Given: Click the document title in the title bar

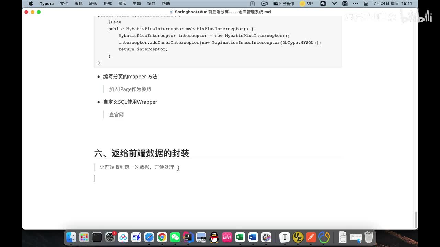Looking at the screenshot, I should pos(222,12).
